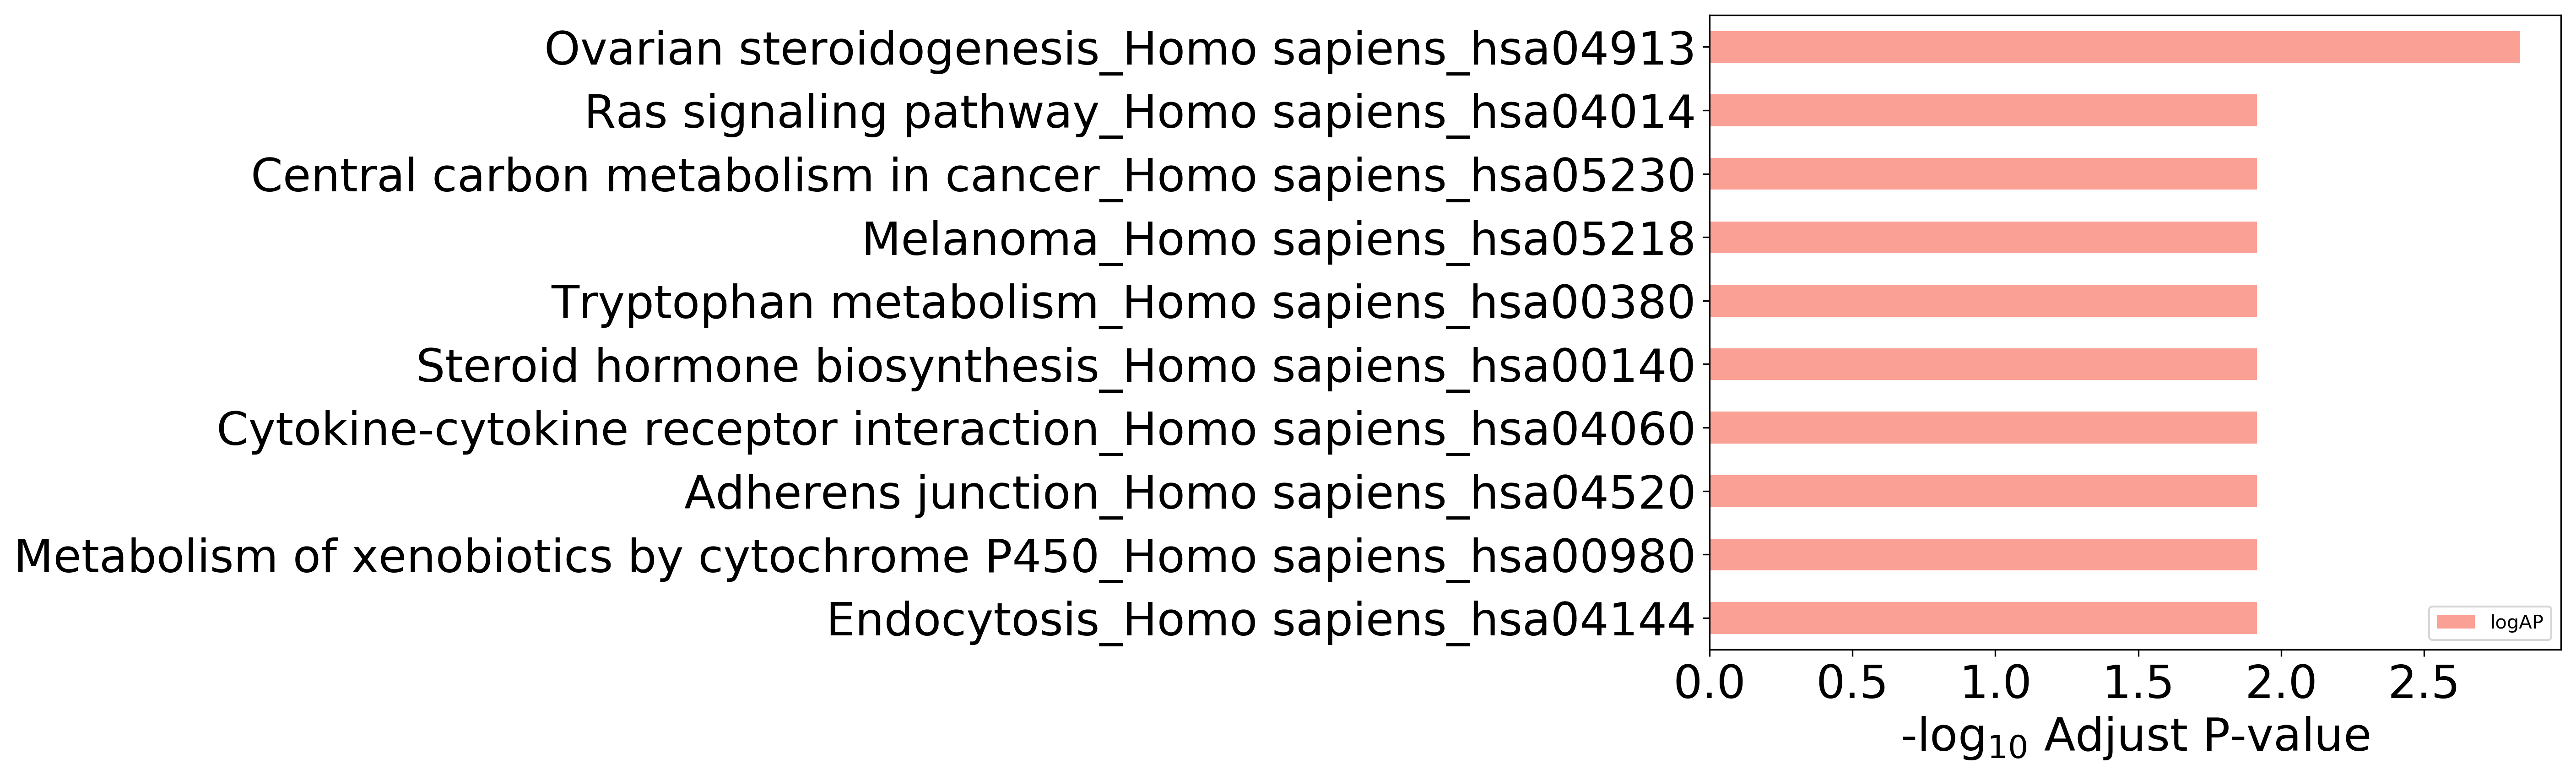Click the logAP legend color swatch
This screenshot has width=2576, height=775.
click(x=2456, y=622)
